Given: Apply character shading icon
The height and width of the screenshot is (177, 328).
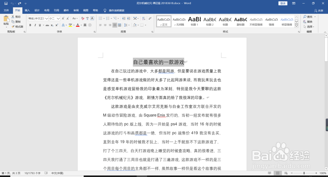Looking at the screenshot, I should tap(85, 25).
